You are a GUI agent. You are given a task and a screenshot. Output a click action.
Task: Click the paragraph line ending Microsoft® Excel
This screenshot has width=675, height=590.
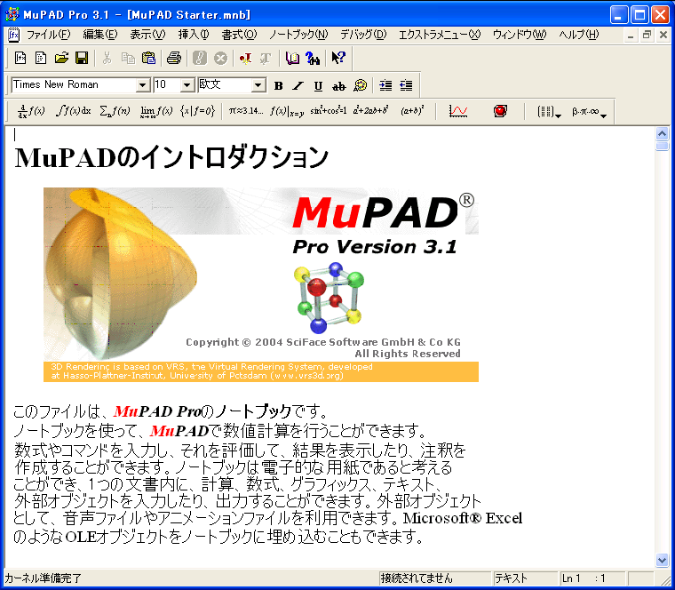click(267, 518)
